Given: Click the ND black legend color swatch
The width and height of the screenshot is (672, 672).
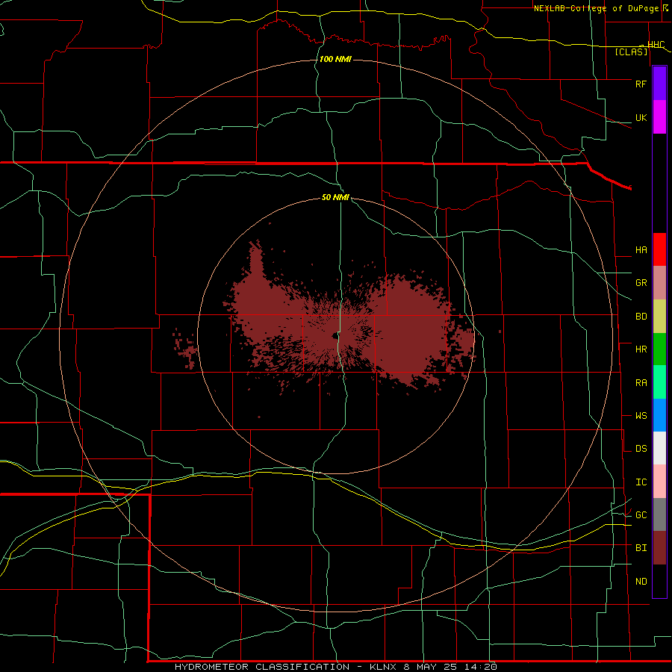Looking at the screenshot, I should tap(659, 581).
